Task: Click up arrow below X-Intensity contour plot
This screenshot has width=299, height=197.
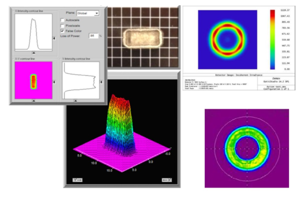Action: coord(33,53)
